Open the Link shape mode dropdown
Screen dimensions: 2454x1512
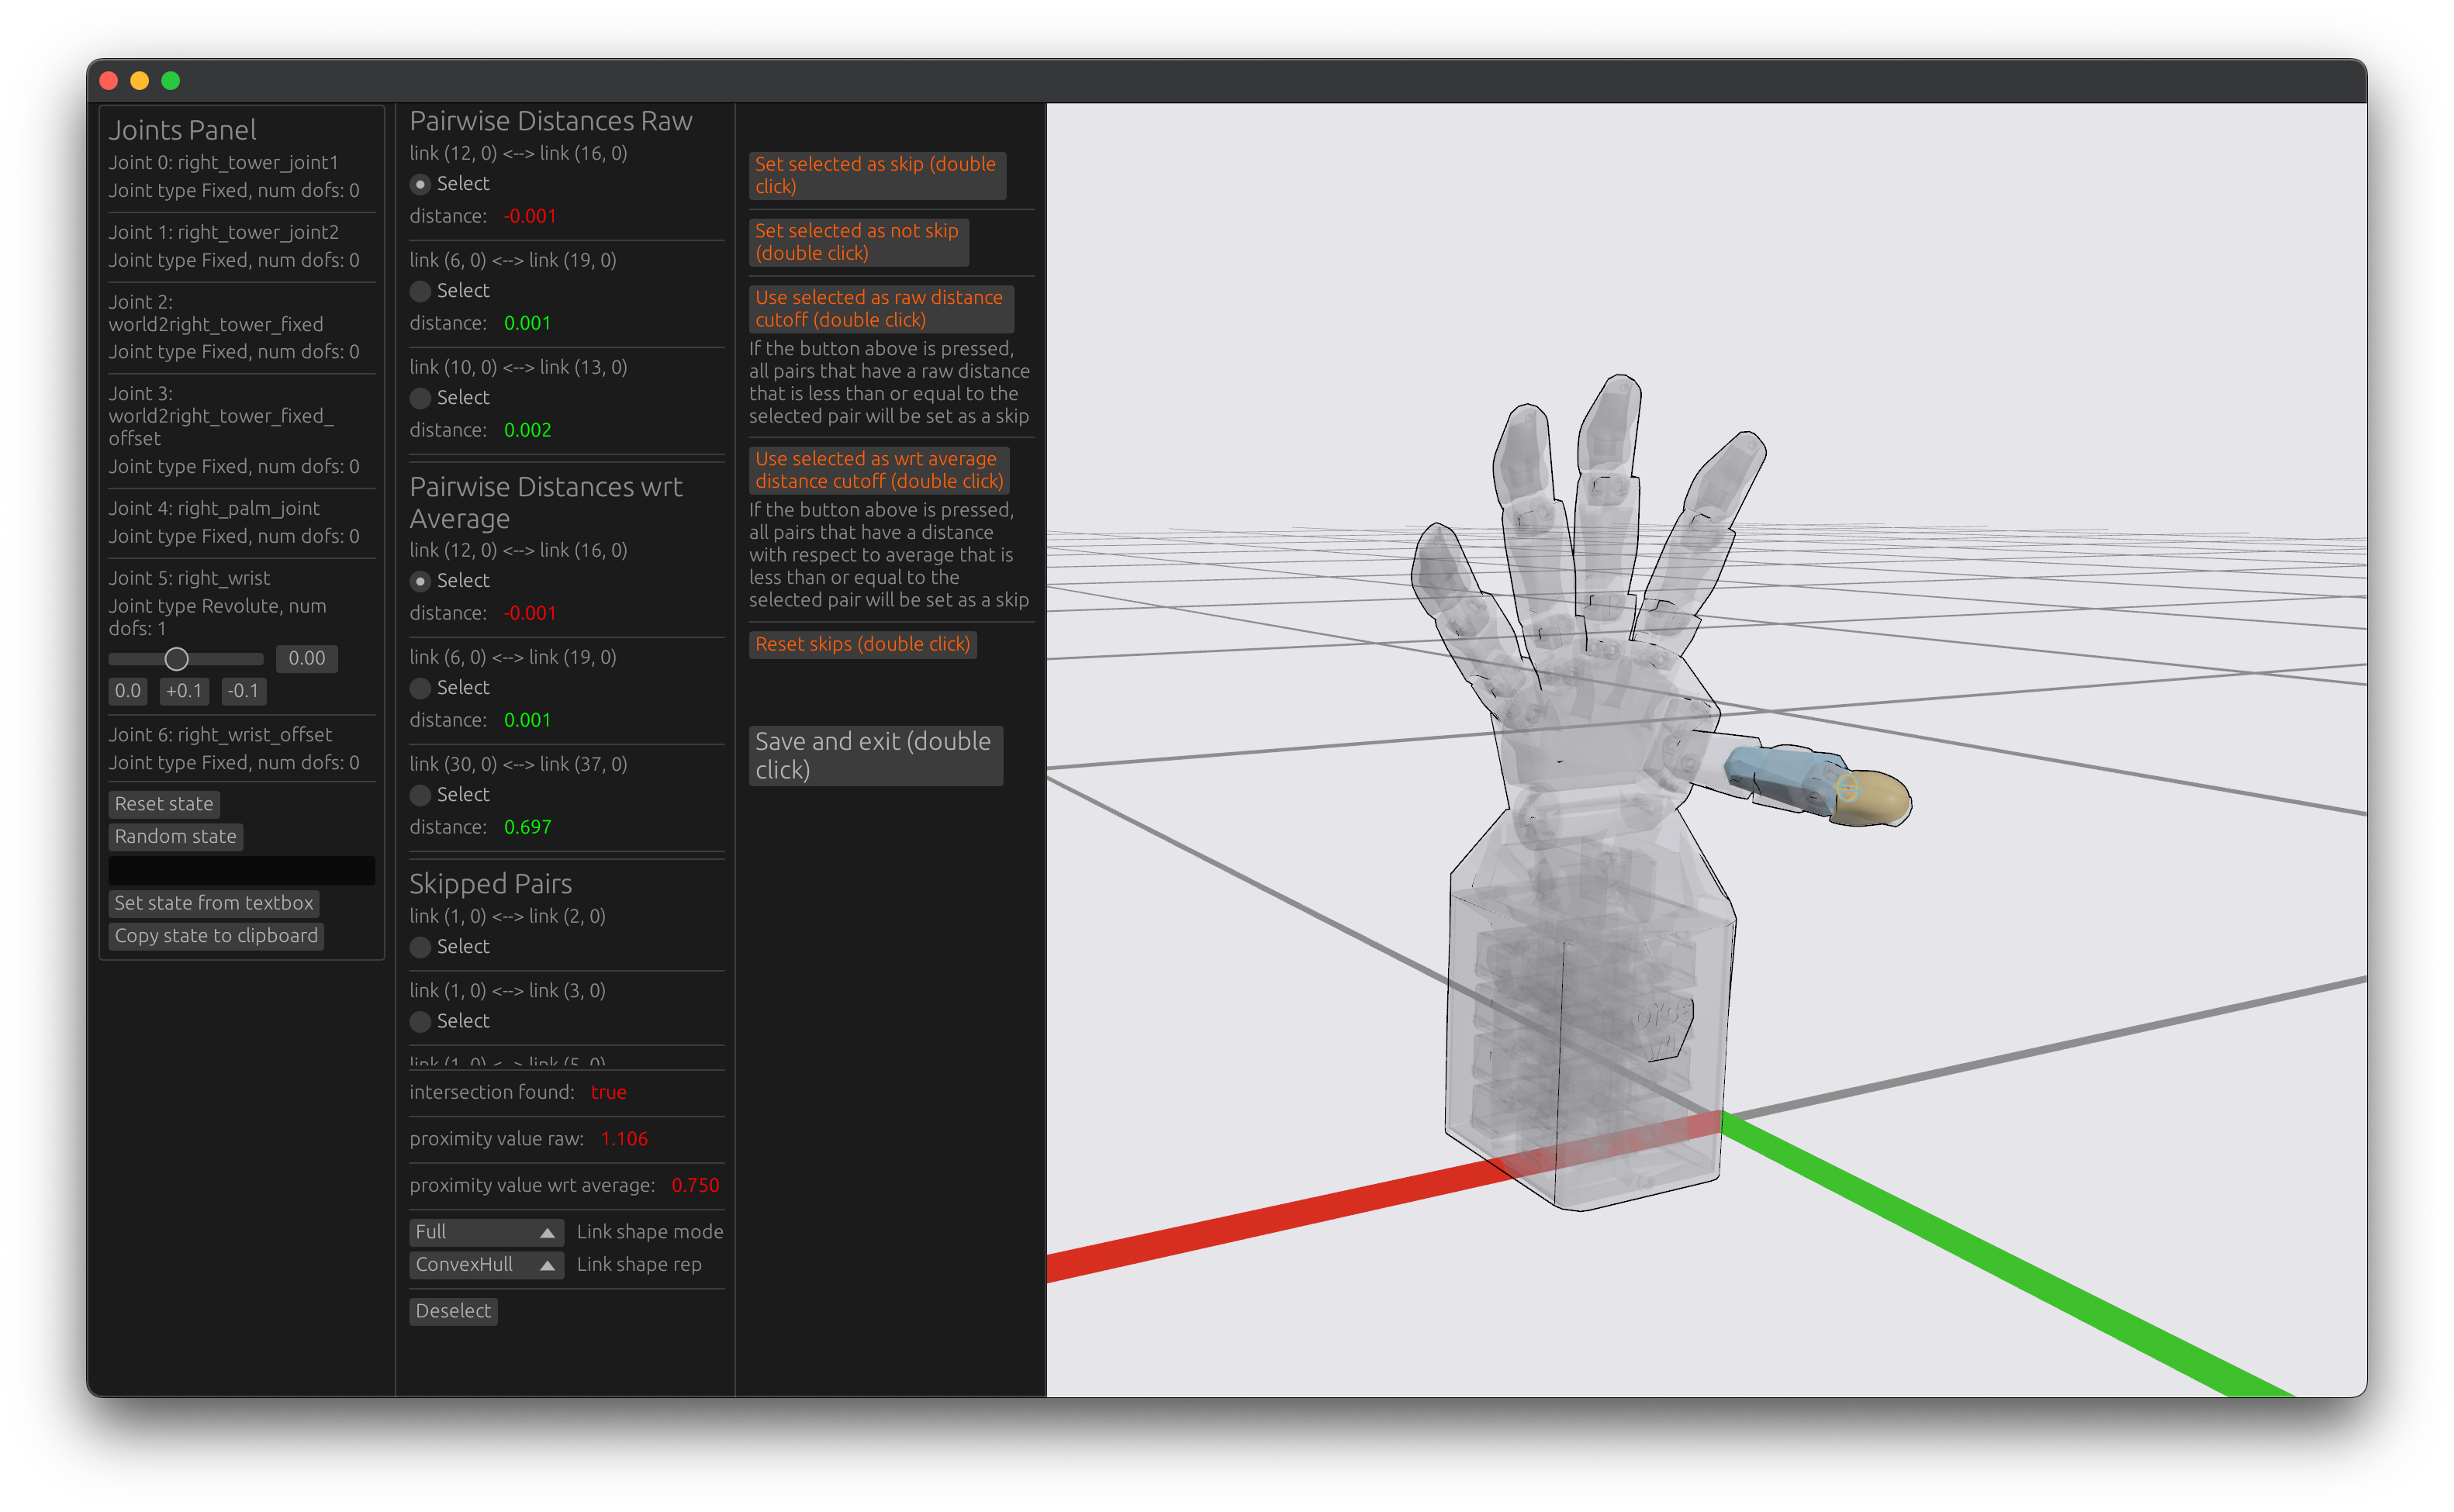click(x=486, y=1232)
